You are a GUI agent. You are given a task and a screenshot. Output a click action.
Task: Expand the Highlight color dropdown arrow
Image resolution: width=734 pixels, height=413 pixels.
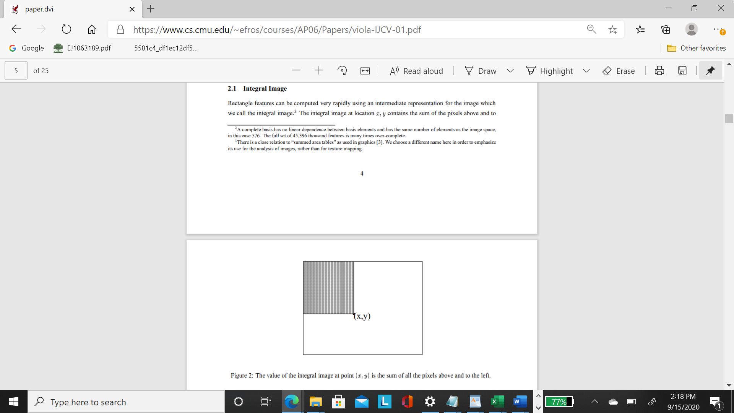point(586,71)
